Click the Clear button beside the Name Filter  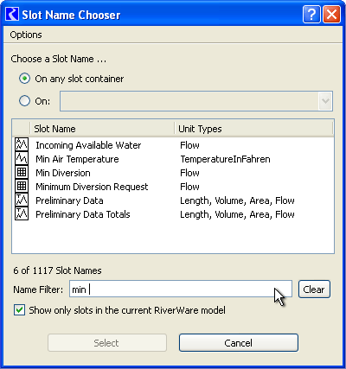pos(314,289)
